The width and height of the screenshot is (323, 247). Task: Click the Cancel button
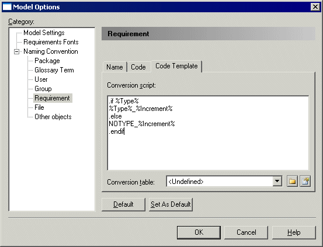pyautogui.click(x=246, y=232)
